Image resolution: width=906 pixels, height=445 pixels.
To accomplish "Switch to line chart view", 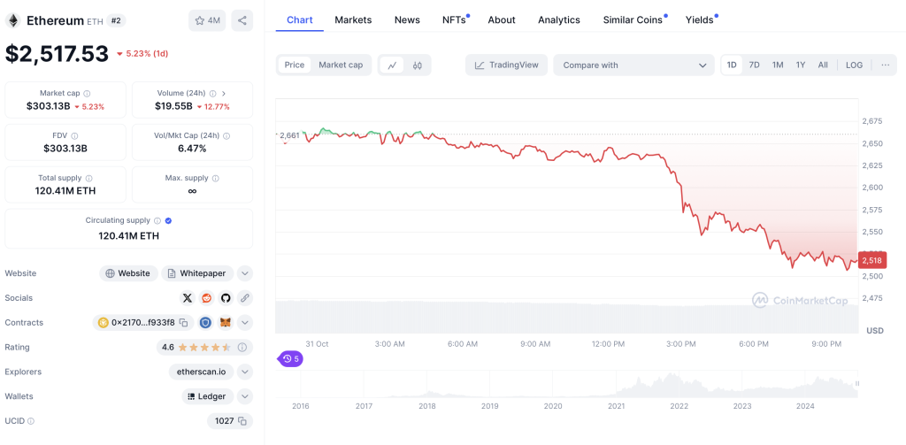I will point(392,65).
